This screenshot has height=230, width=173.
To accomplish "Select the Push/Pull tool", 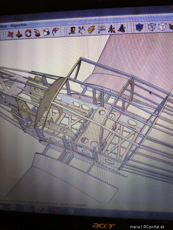I will [19, 34].
